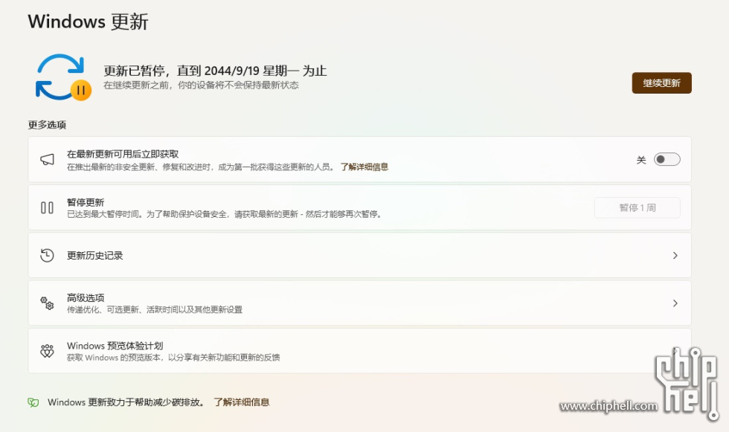This screenshot has height=432, width=729.
Task: Open the 更新历史记录 chevron arrow
Action: pyautogui.click(x=675, y=256)
